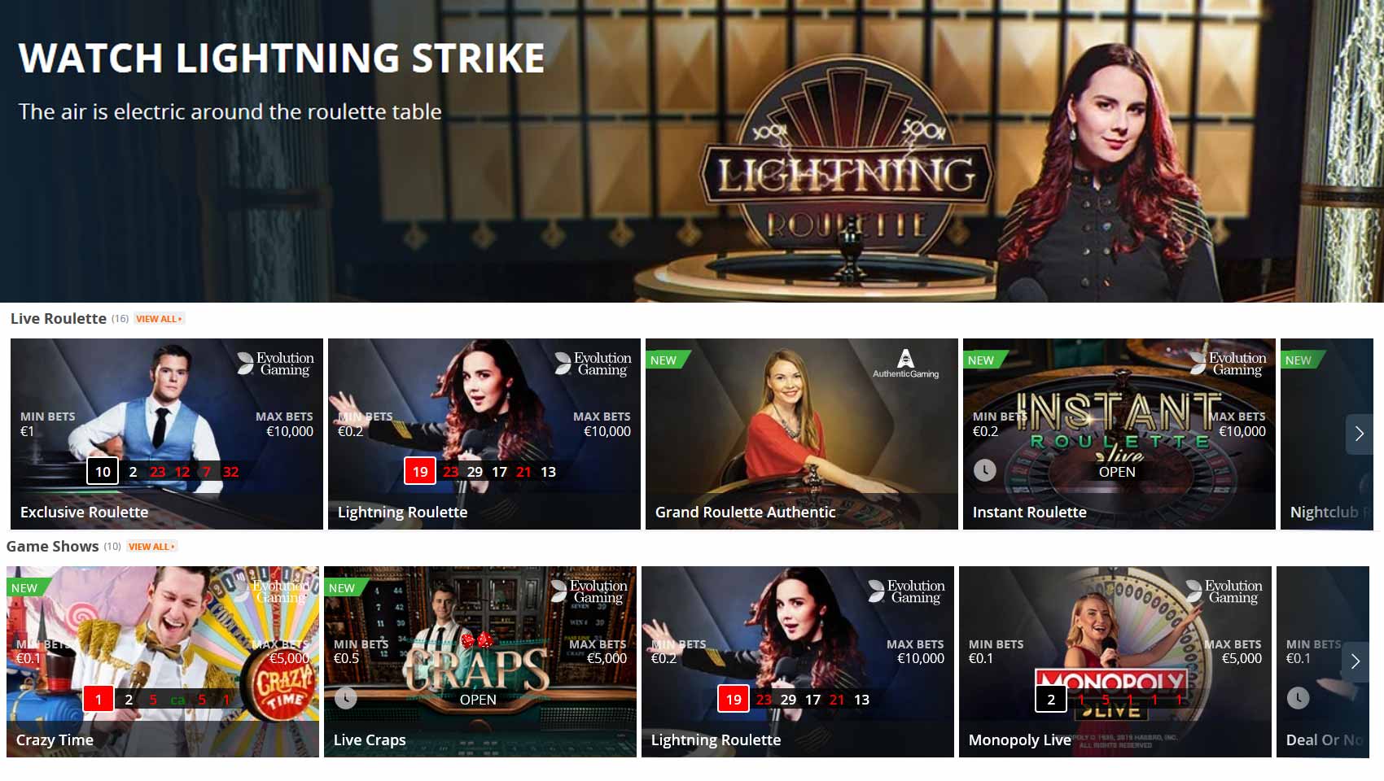Open the Exclusive Roulette game tile
Screen dimensions: 1384x781
[167, 434]
